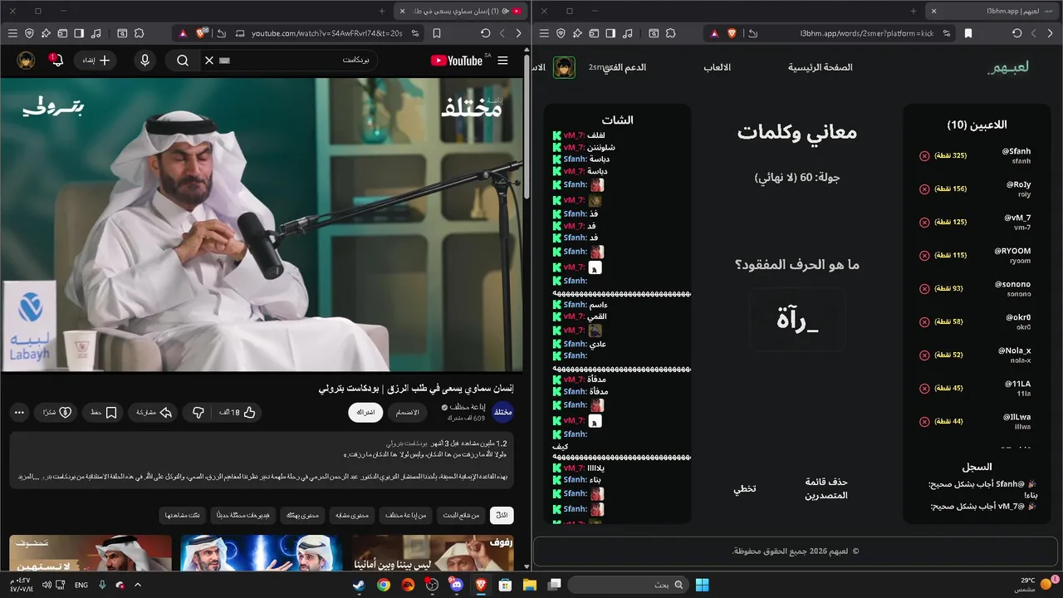
Task: Open YouTube guide hamburger menu
Action: pyautogui.click(x=502, y=61)
